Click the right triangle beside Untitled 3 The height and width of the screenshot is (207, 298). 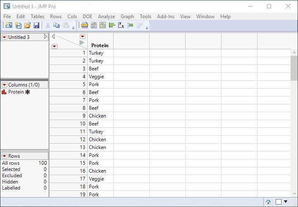pos(45,36)
